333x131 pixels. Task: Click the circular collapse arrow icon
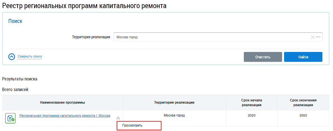click(x=12, y=57)
